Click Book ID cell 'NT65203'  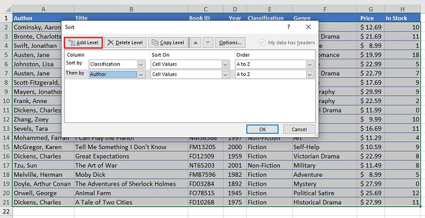[206, 166]
